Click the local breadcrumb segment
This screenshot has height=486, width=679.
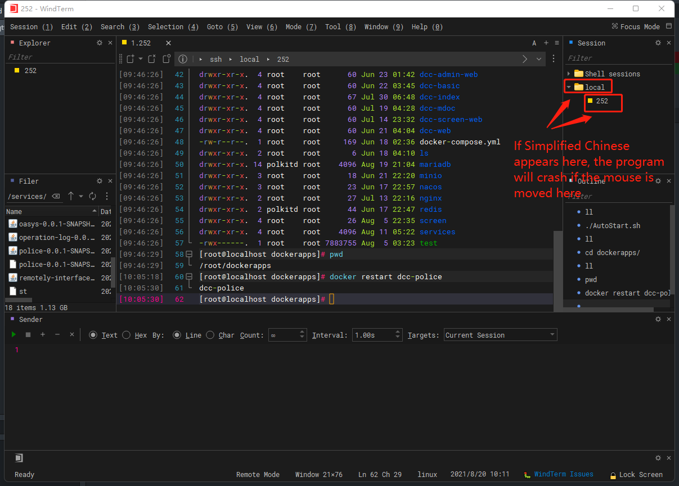pyautogui.click(x=249, y=59)
